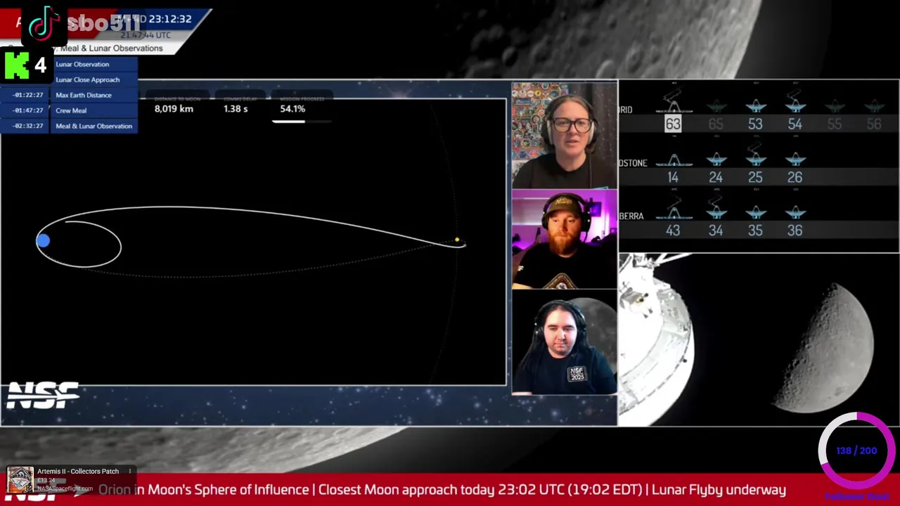The image size is (900, 506).
Task: Click the mission progress bar under 54.1%
Action: coord(301,121)
